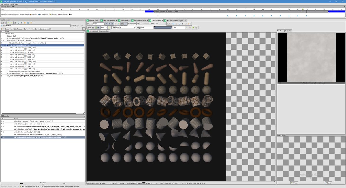The height and width of the screenshot is (188, 346).
Task: Toggle the red R channel button
Action: point(106,24)
